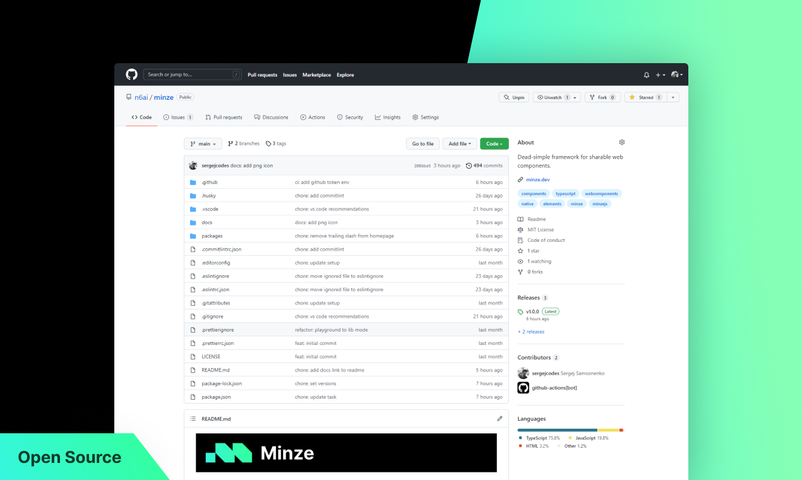This screenshot has height=480, width=802.
Task: Click the minzejs topic tag
Action: pos(600,204)
